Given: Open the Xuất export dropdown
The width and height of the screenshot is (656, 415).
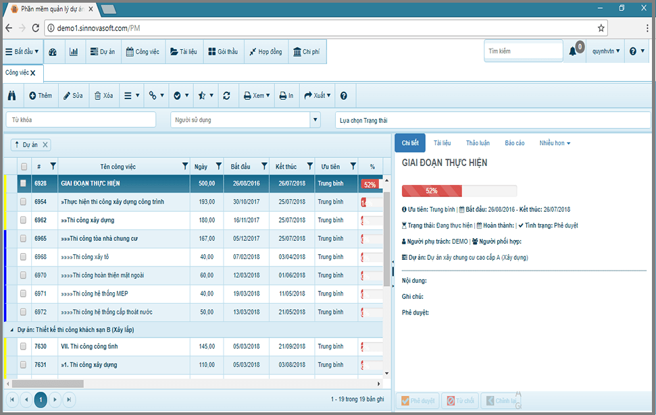Looking at the screenshot, I should 317,96.
